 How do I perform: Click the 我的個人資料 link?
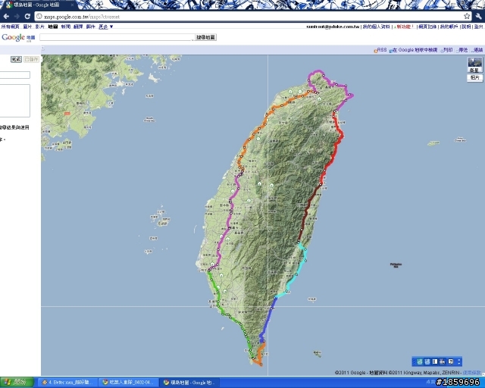point(376,27)
